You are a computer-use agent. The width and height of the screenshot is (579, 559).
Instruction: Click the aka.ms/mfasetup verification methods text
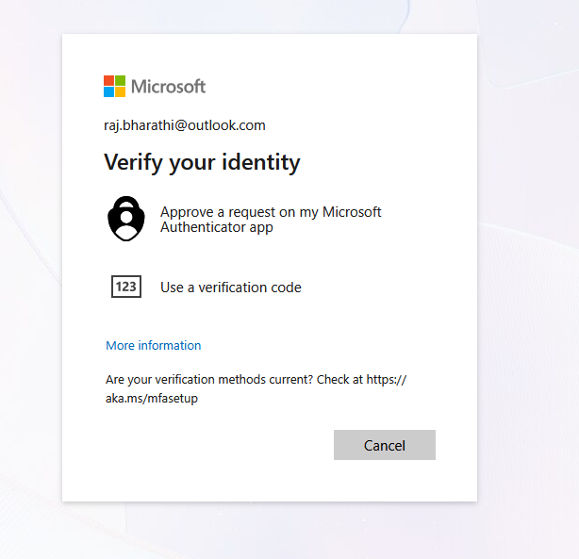(x=256, y=388)
